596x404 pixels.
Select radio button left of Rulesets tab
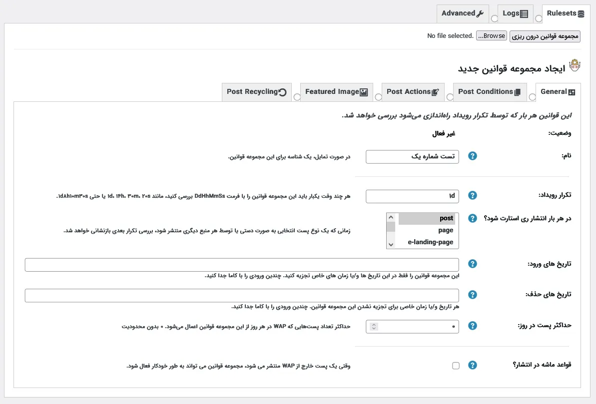point(539,18)
